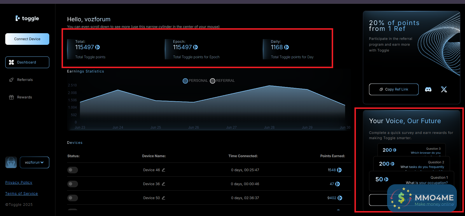
Task: Click edit pencil beside Device 50
Action: [163, 198]
